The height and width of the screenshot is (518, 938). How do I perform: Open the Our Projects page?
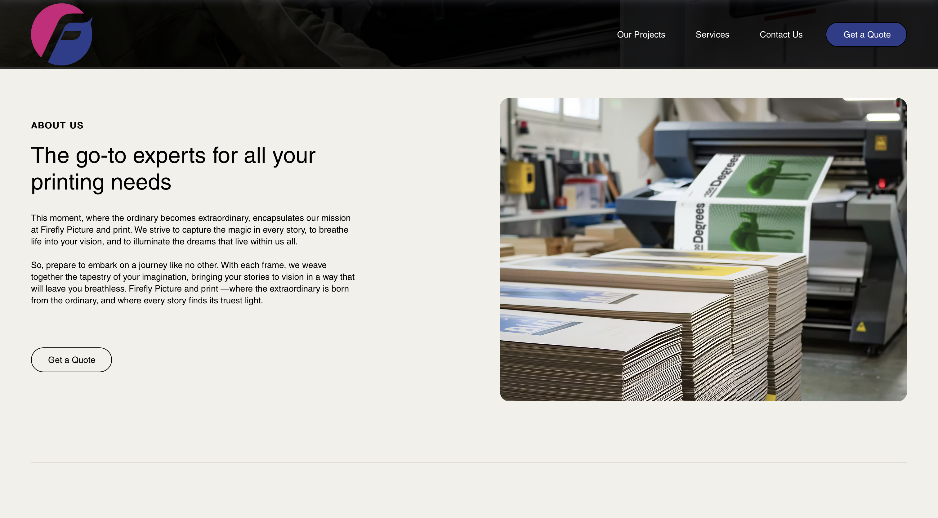(x=641, y=34)
